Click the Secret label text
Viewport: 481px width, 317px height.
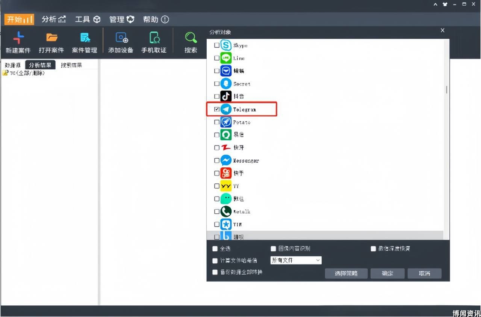[242, 84]
